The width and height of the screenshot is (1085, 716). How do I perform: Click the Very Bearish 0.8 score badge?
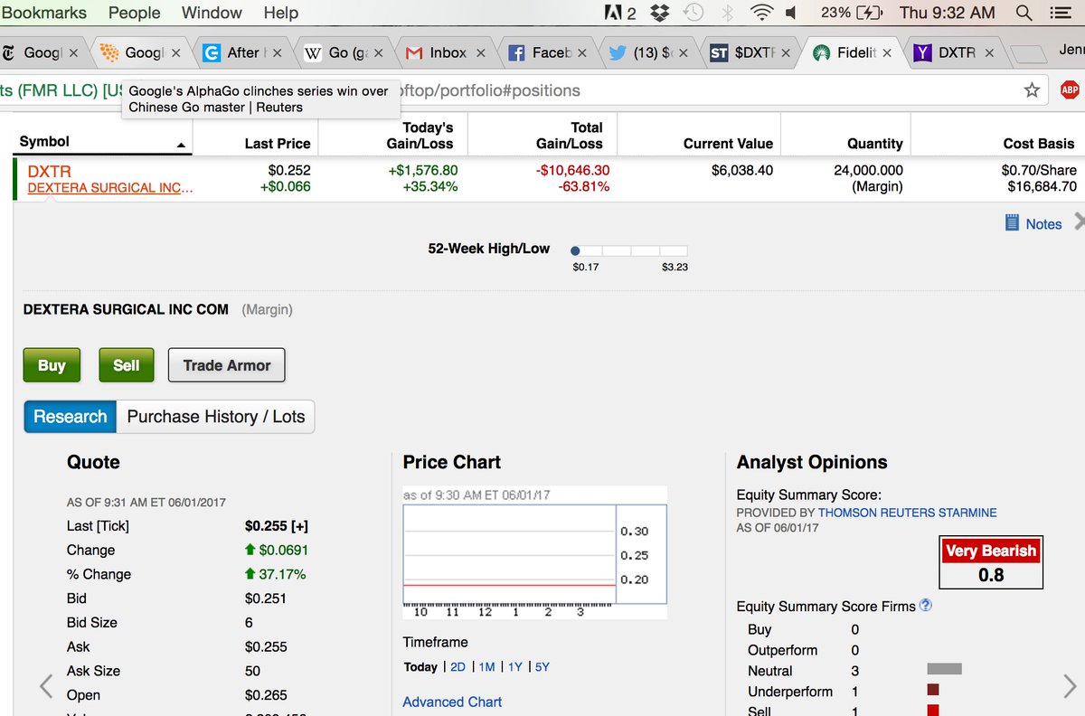tap(991, 562)
